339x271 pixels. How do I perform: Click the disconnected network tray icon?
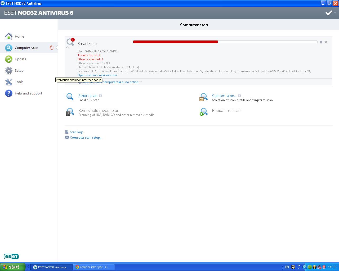tap(319, 267)
